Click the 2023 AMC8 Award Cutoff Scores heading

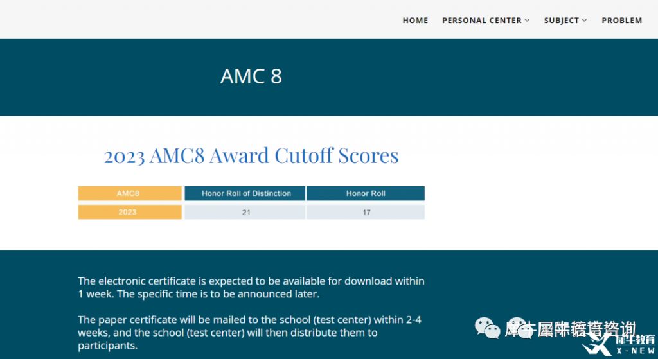tap(251, 155)
